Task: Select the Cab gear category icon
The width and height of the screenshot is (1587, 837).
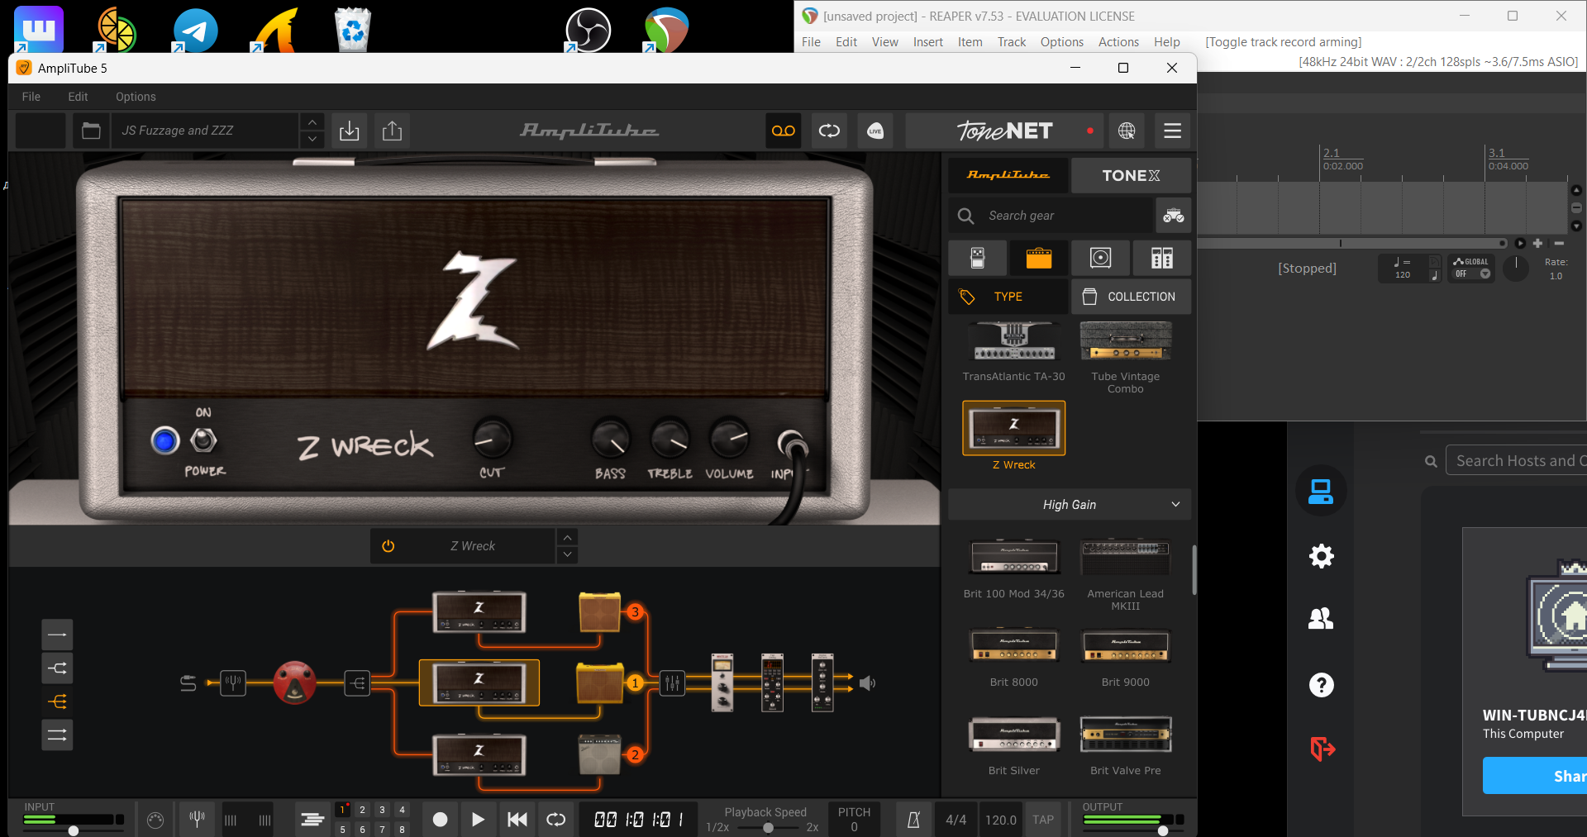Action: tap(1100, 258)
